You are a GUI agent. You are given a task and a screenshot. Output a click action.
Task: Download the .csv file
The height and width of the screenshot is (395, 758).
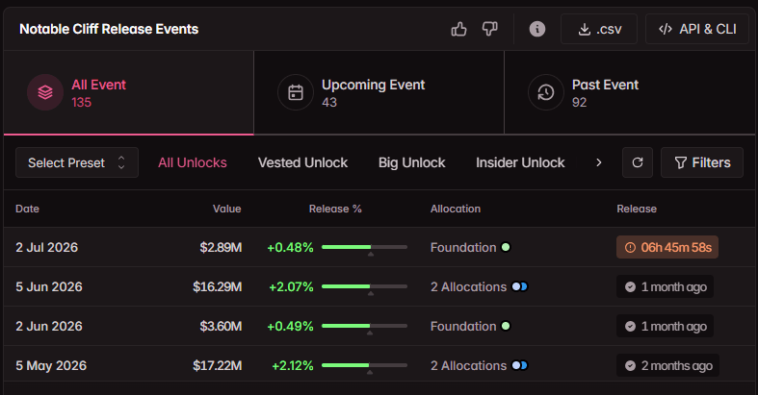coord(599,29)
